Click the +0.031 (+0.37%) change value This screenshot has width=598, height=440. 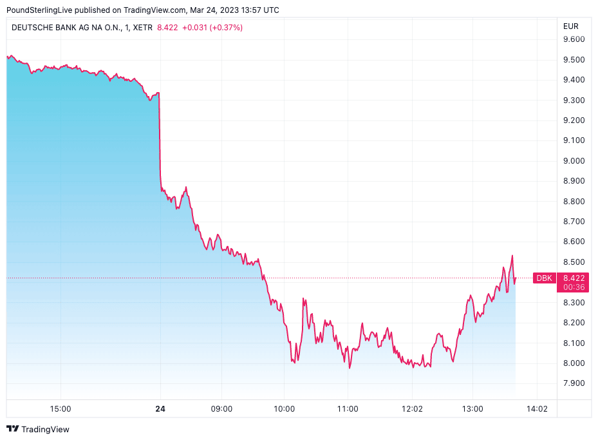click(x=212, y=28)
